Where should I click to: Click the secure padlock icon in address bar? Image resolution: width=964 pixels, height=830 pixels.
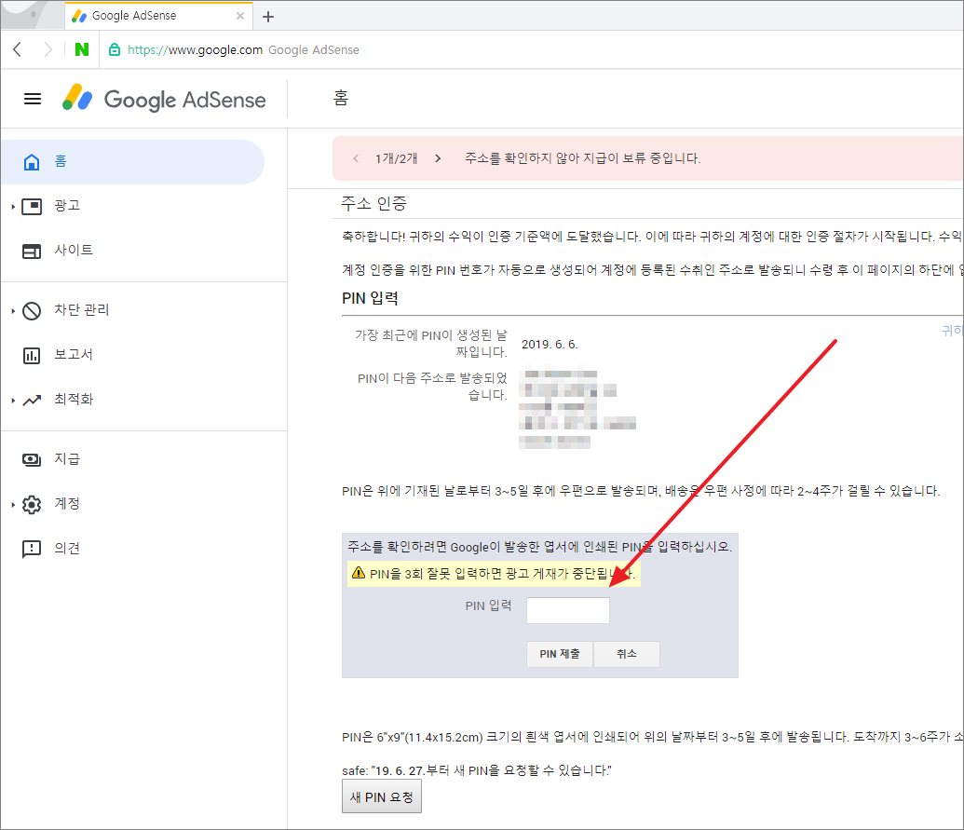[115, 49]
